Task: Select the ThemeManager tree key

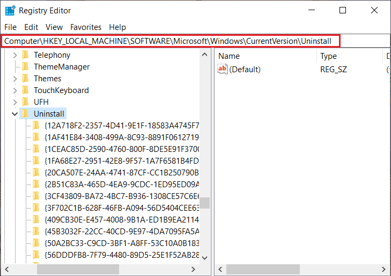Action: coord(62,67)
